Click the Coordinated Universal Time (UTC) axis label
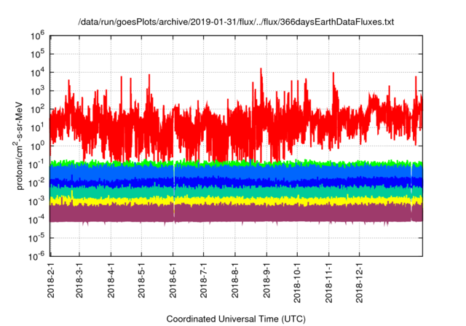 pos(235,319)
